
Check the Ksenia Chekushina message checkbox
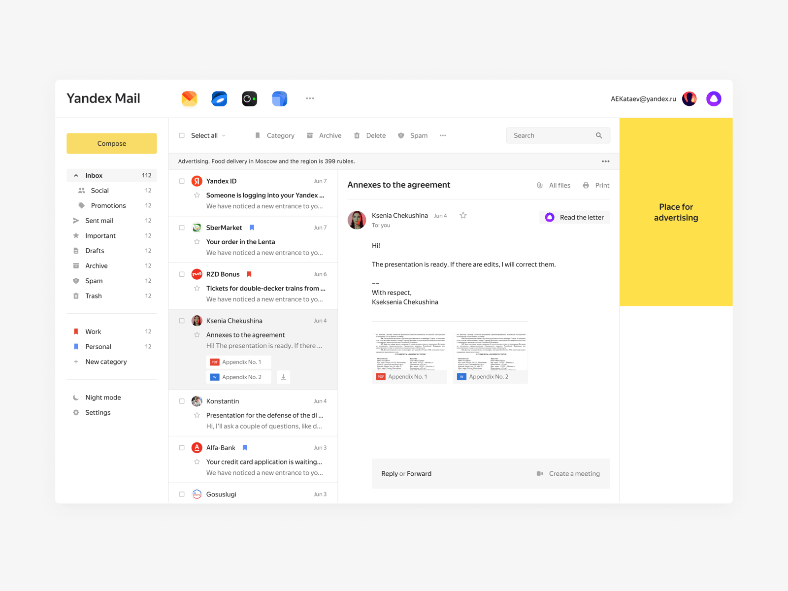coord(182,321)
